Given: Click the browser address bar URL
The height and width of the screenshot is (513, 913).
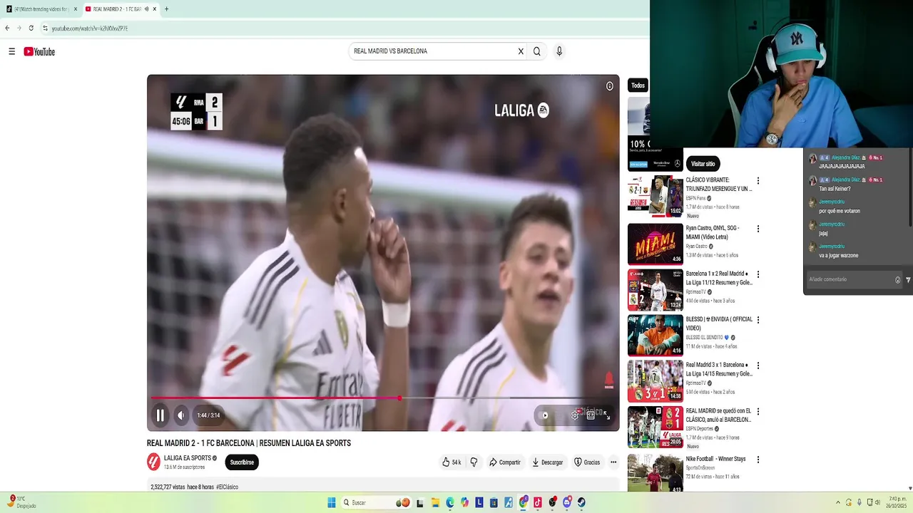Looking at the screenshot, I should click(90, 28).
